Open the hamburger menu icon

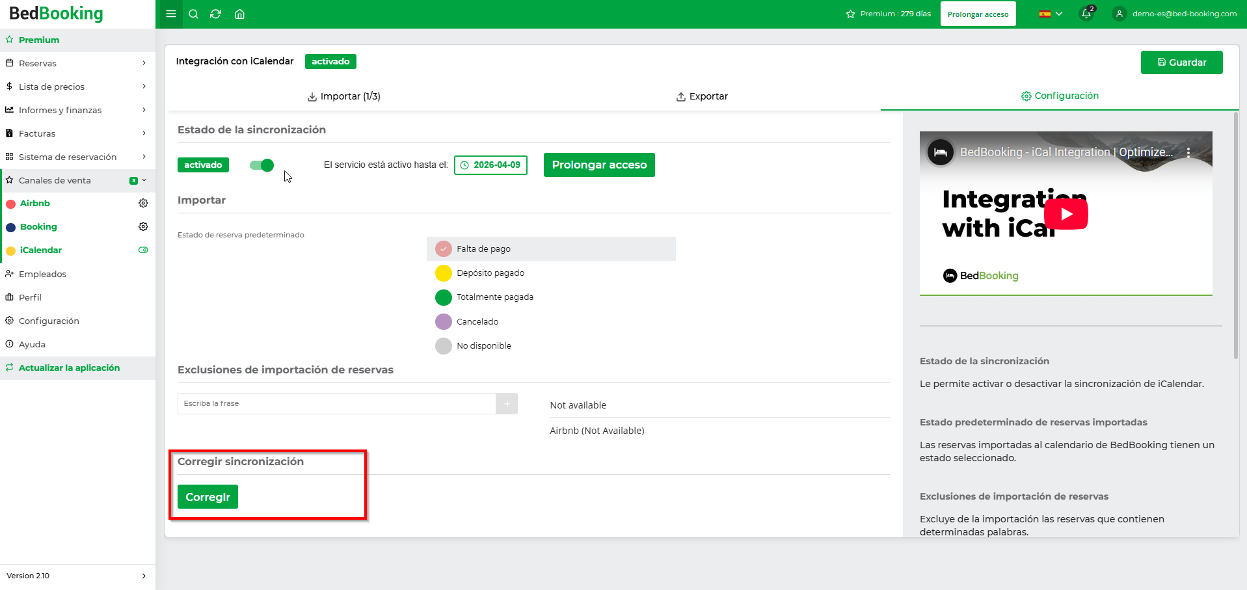point(171,14)
